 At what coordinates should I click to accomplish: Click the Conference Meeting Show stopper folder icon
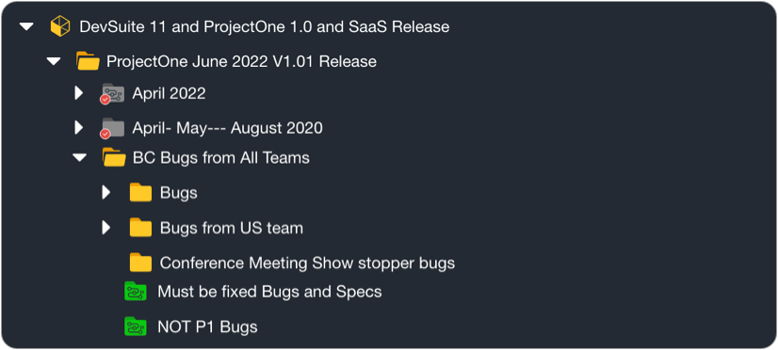pyautogui.click(x=141, y=262)
